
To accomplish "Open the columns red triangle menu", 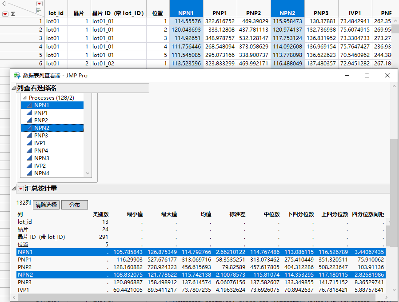I will 39,4.
